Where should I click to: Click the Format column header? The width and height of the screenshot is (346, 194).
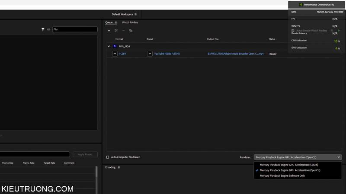pos(119,39)
